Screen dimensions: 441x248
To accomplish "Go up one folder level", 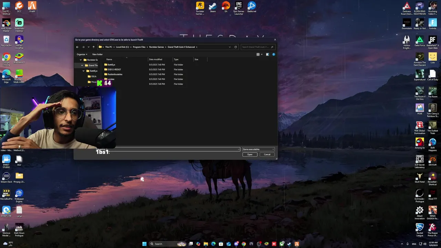I will [x=93, y=47].
